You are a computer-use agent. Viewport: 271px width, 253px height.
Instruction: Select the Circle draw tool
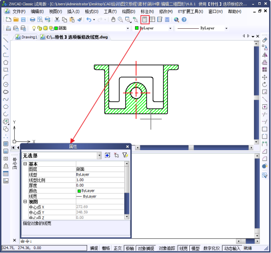6,84
